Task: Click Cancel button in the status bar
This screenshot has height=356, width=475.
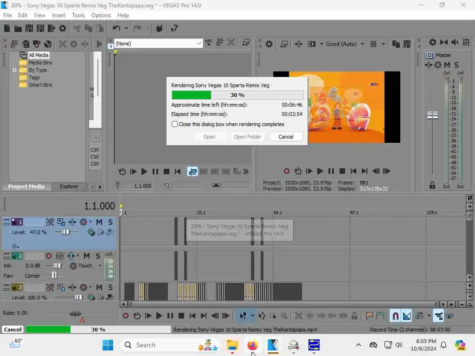Action: tap(13, 330)
